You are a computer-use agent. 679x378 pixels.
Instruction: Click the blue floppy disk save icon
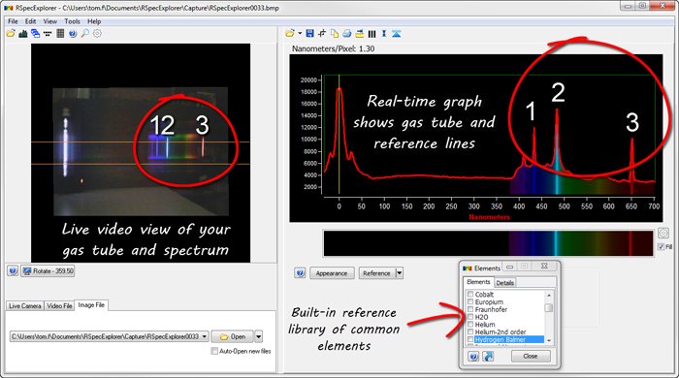[x=309, y=33]
